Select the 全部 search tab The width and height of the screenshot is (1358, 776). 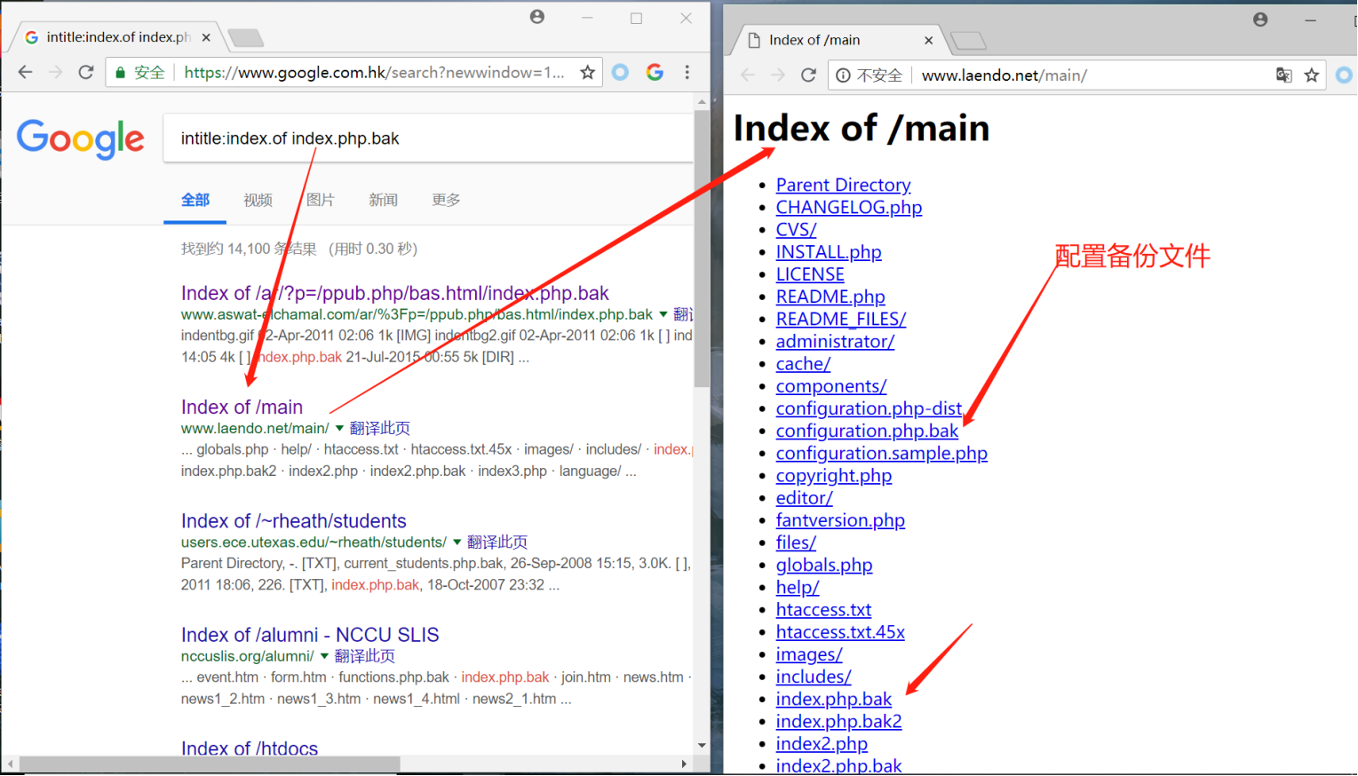pos(195,200)
